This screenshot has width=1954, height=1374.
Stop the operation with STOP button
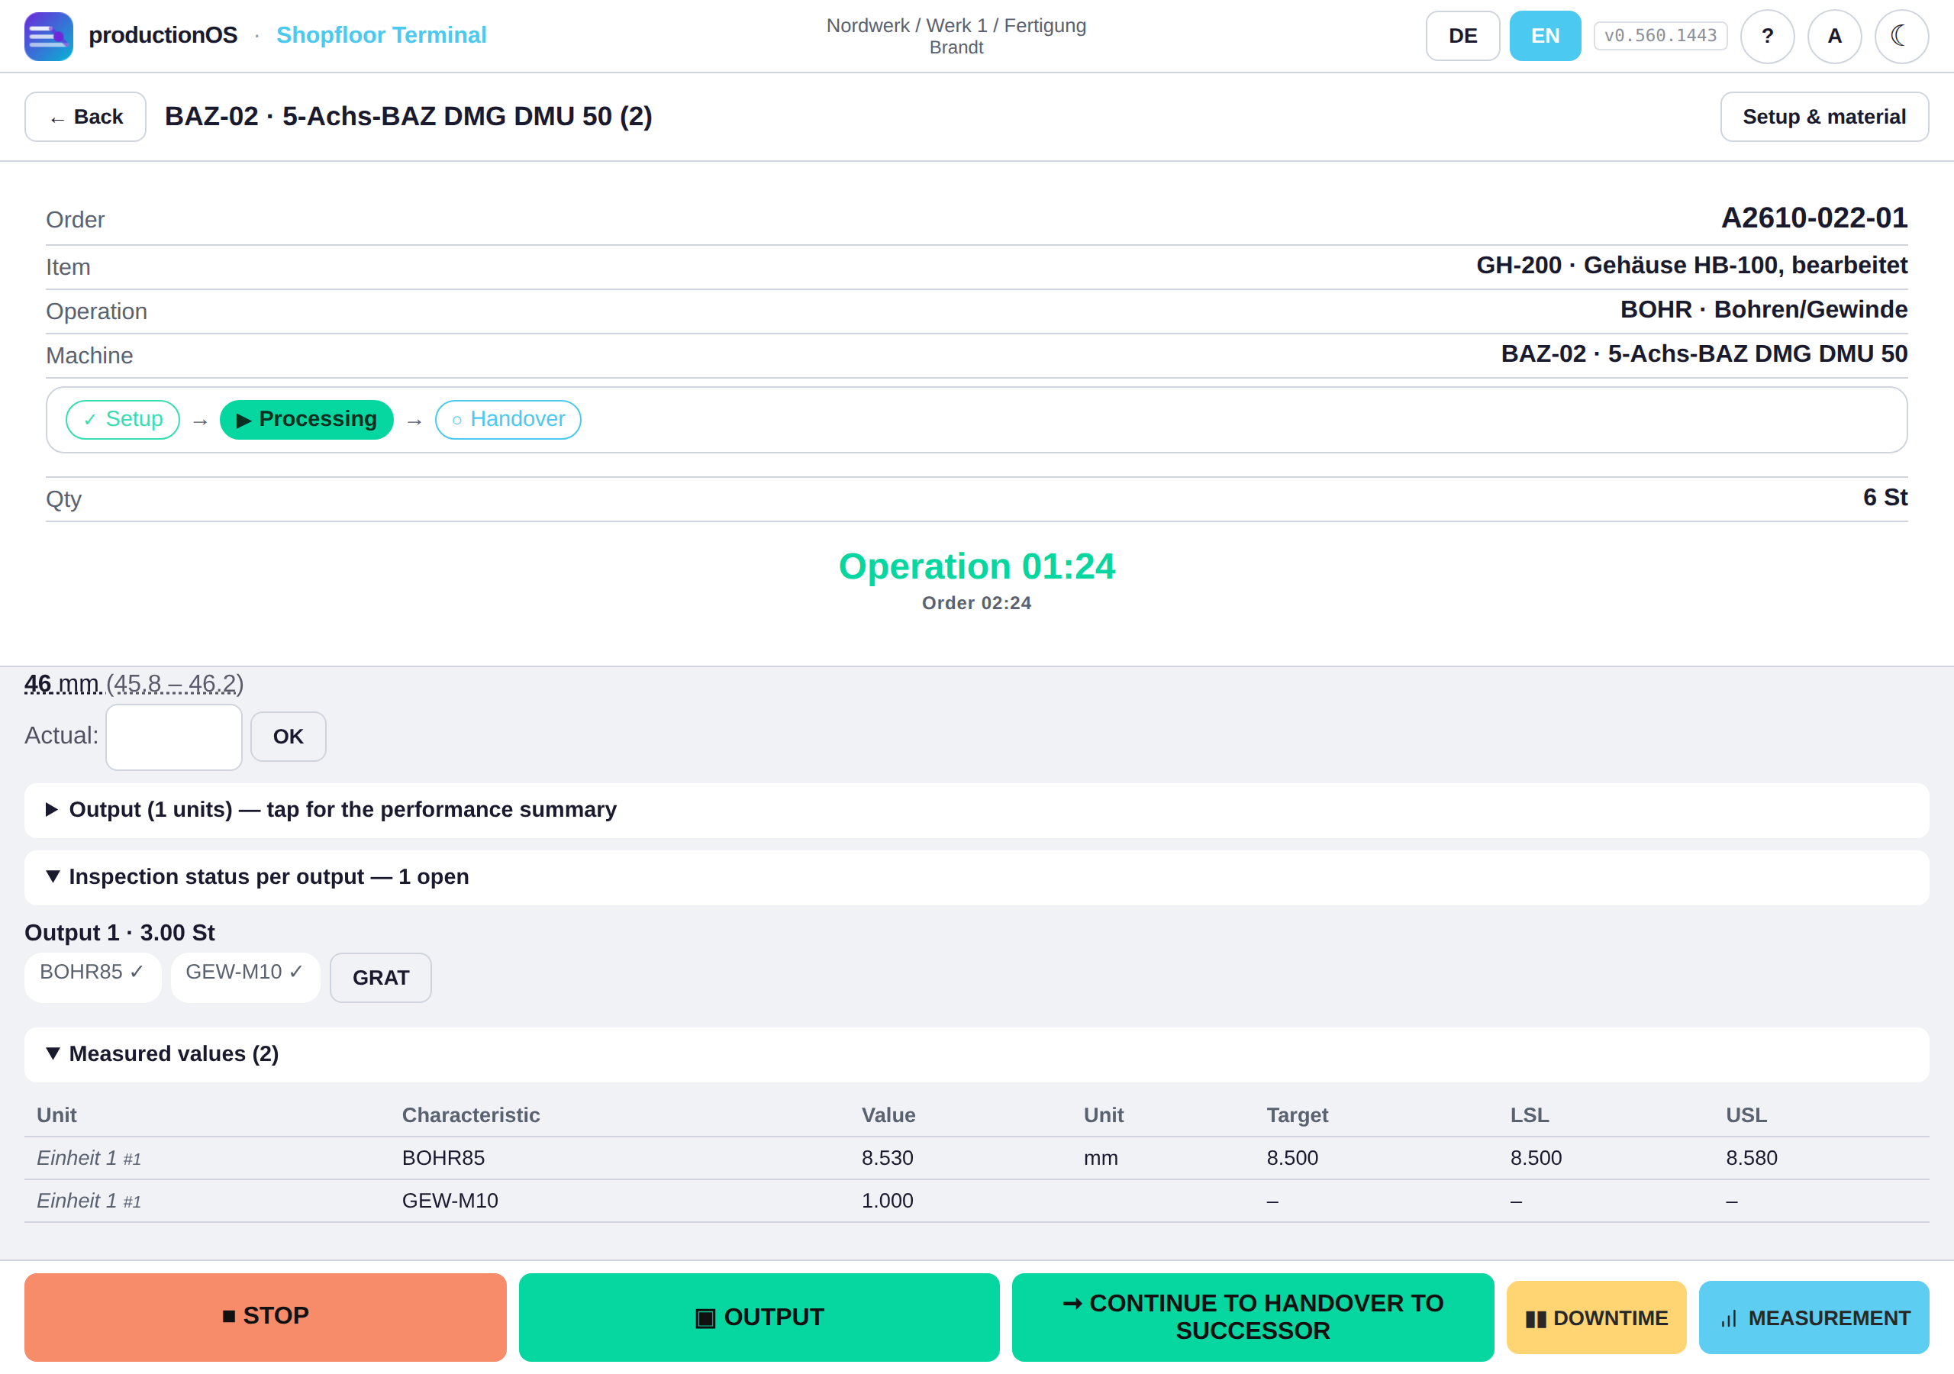click(266, 1316)
